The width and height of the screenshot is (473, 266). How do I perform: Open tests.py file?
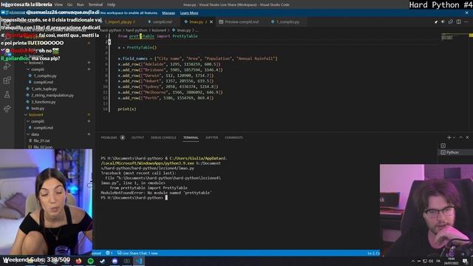tap(38, 109)
